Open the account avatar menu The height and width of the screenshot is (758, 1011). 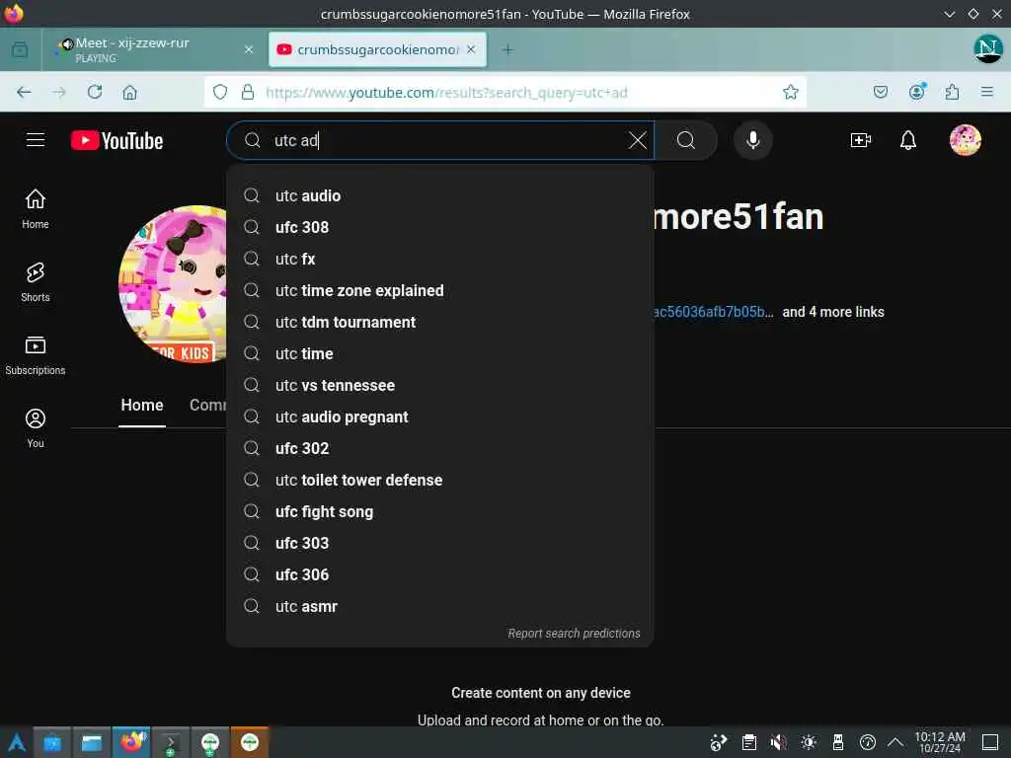tap(965, 140)
